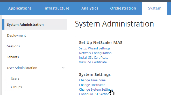The width and height of the screenshot is (171, 95).
Task: Switch to the Infrastructure tab
Action: click(56, 8)
